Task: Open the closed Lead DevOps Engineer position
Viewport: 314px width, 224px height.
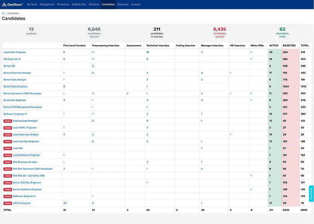Action: click(x=26, y=141)
